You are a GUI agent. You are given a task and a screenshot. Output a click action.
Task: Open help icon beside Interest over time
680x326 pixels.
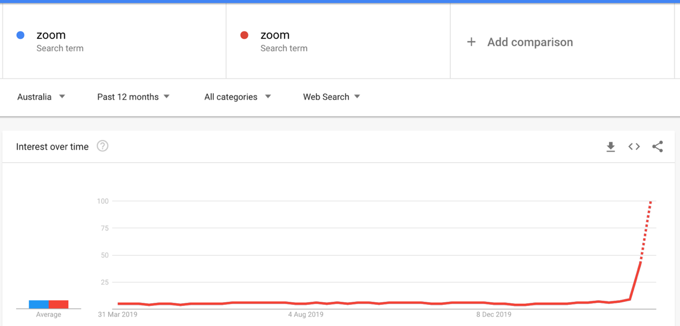pos(103,146)
